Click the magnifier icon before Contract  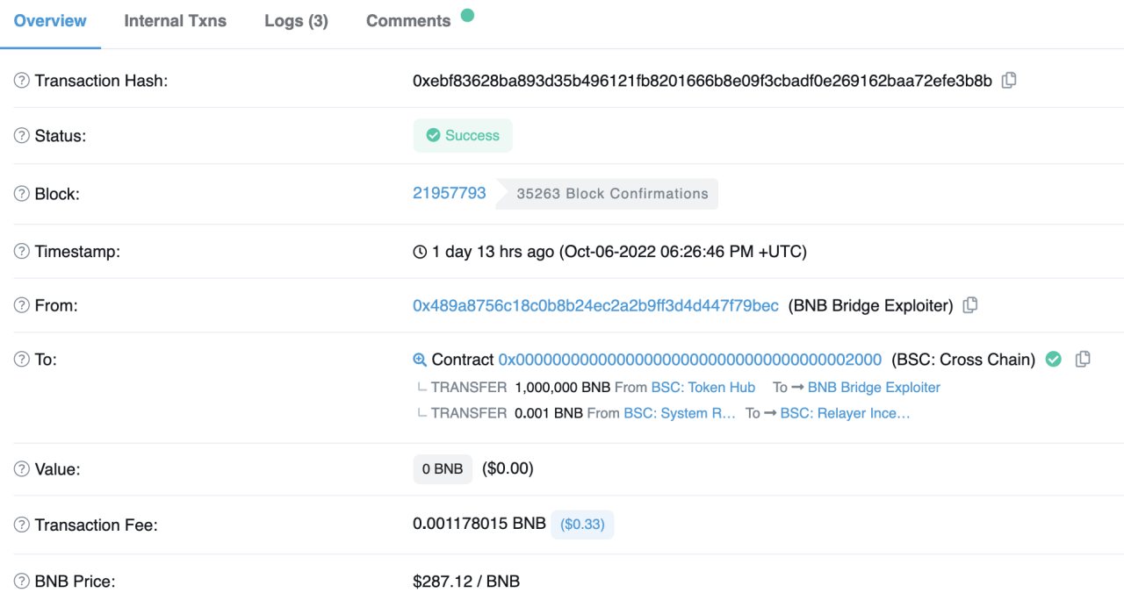(x=420, y=360)
